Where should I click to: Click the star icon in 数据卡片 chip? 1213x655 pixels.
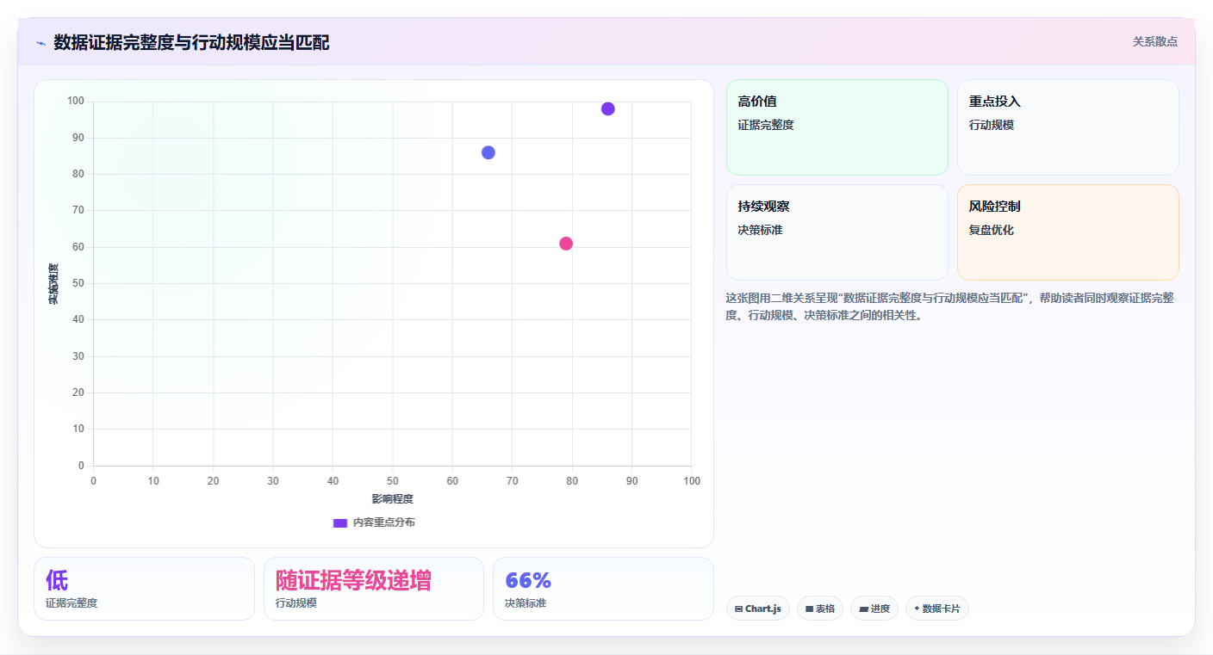[917, 609]
